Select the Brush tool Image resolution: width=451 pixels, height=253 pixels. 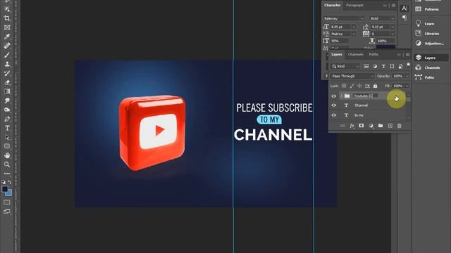[x=7, y=55]
